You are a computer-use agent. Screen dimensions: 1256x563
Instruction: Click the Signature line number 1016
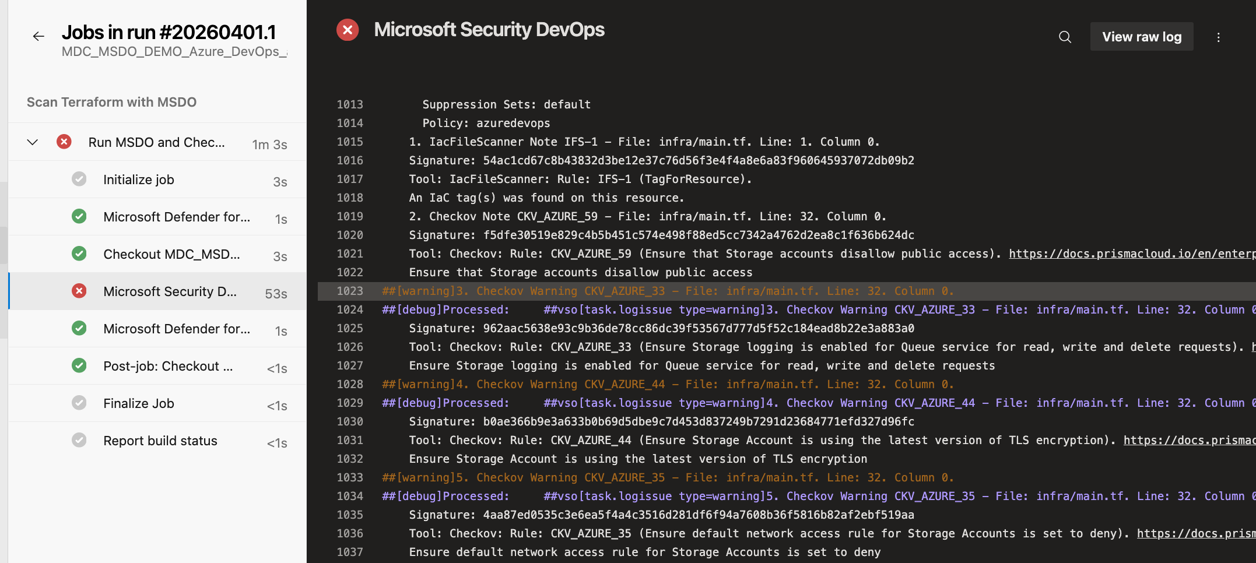pyautogui.click(x=350, y=160)
